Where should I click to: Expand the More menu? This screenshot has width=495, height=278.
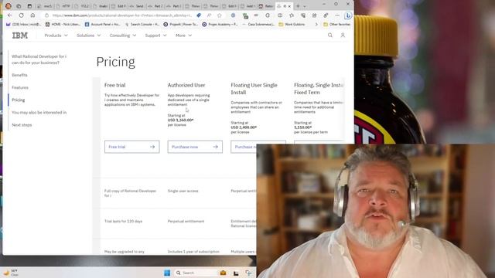tap(183, 36)
